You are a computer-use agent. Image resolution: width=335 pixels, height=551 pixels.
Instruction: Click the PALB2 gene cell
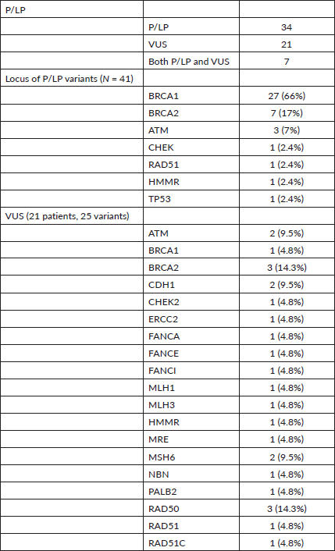click(x=191, y=491)
